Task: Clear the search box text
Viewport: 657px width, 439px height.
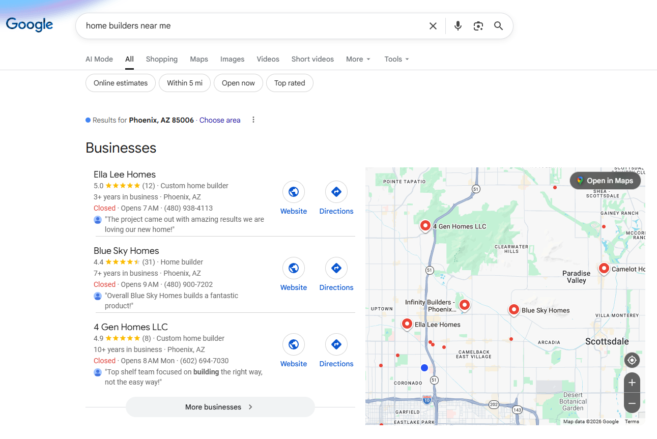Action: (433, 26)
